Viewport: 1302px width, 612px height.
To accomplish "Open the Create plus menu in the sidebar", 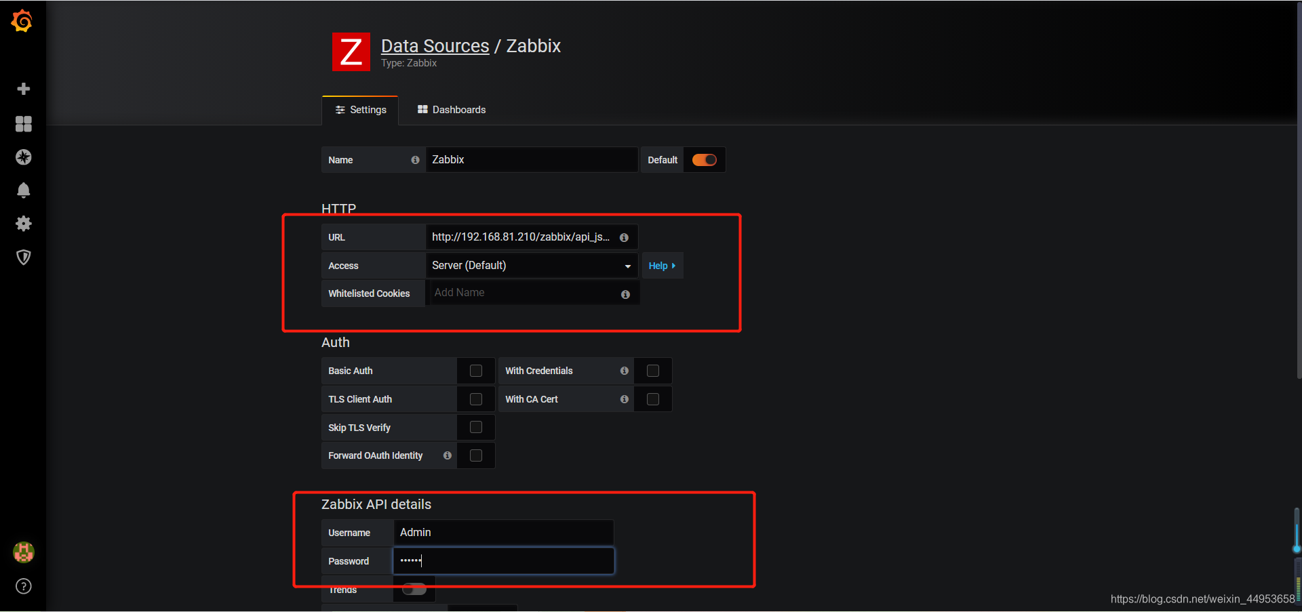I will (24, 89).
